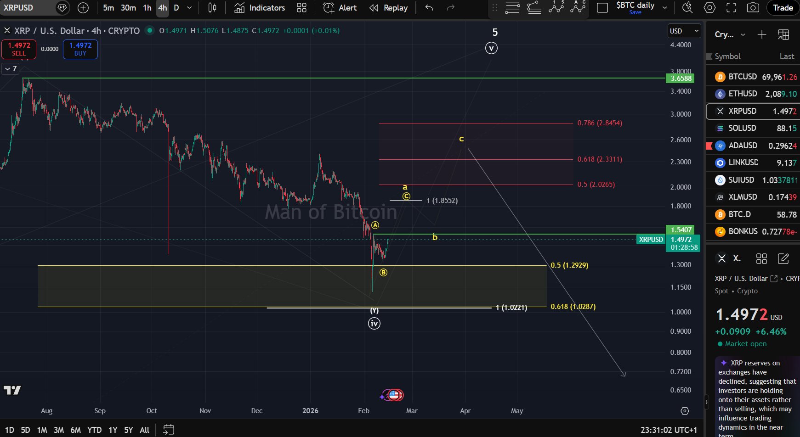This screenshot has height=437, width=800.
Task: Expand the collapsed indicators legend showing 7
Action: tap(11, 69)
